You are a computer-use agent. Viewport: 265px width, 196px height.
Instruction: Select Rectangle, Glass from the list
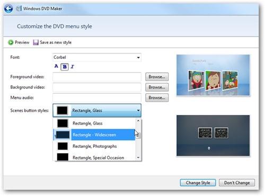coord(94,123)
